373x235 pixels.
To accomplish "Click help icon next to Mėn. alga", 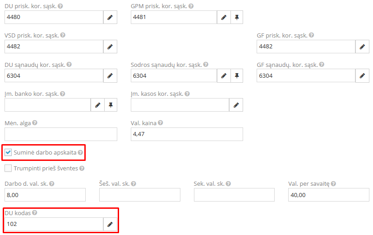I will [x=35, y=123].
